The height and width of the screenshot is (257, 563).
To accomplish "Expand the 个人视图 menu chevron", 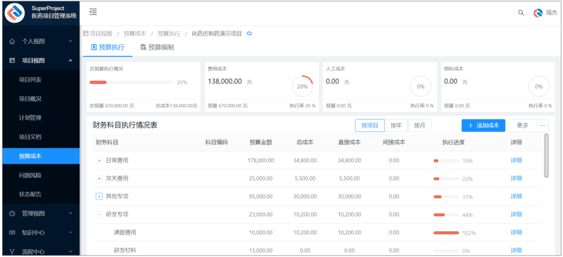I will coord(70,41).
